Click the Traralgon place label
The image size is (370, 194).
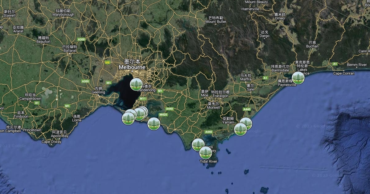coord(220,96)
